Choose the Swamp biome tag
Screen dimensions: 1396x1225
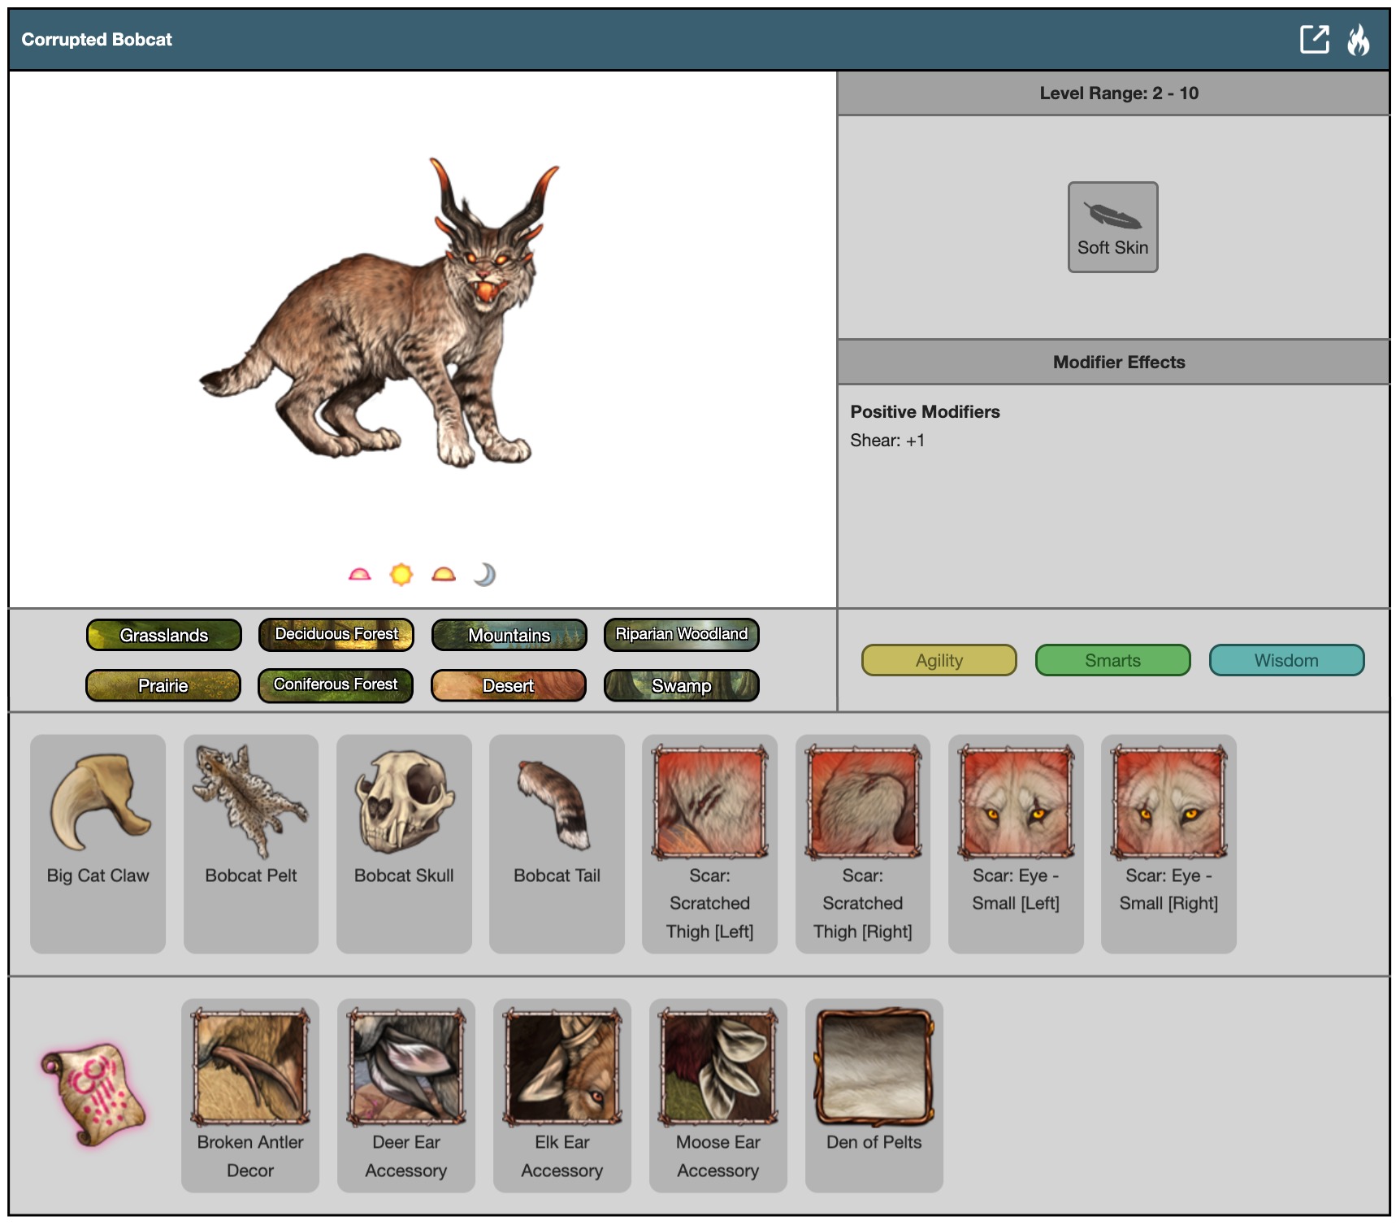coord(681,685)
